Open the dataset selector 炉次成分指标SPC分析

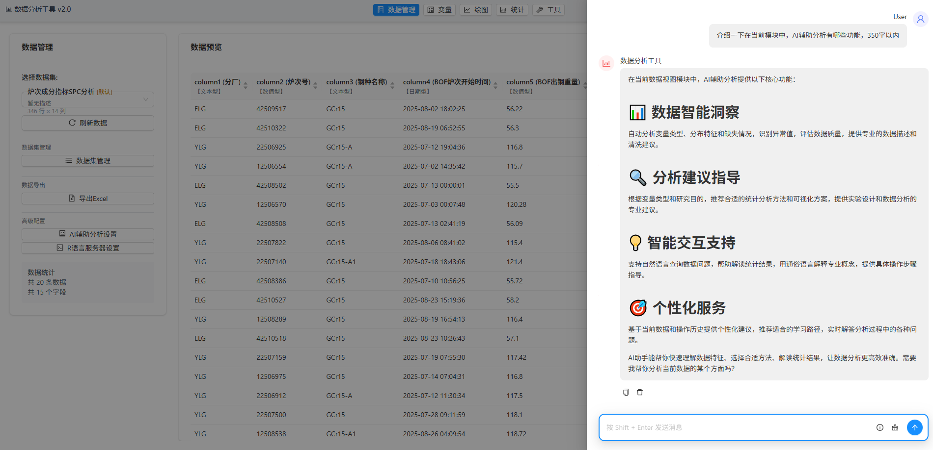click(x=88, y=100)
